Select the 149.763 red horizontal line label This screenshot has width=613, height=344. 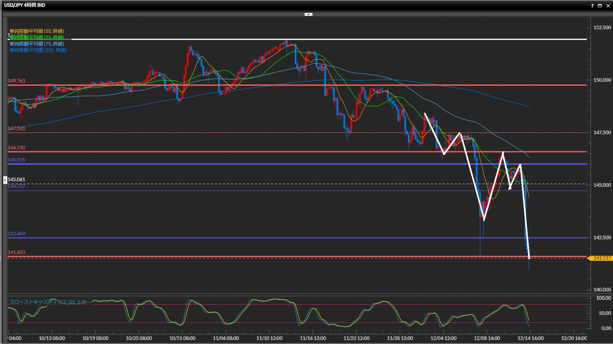tap(16, 81)
